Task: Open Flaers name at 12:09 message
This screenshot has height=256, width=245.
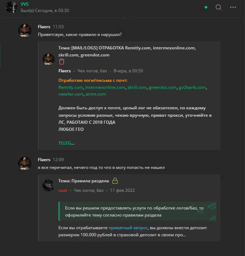Action: tap(44, 159)
